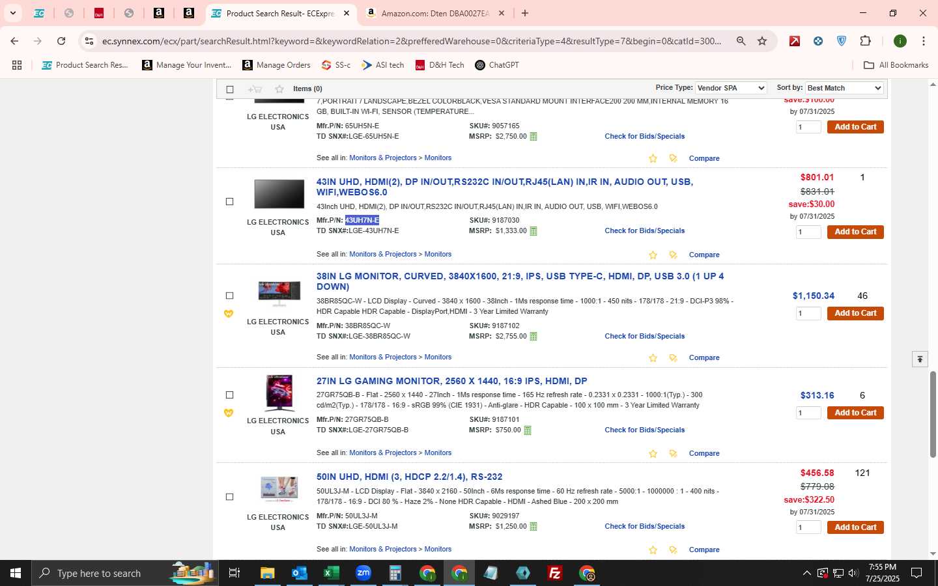Open Zoom from the taskbar
The height and width of the screenshot is (586, 938).
(x=363, y=573)
